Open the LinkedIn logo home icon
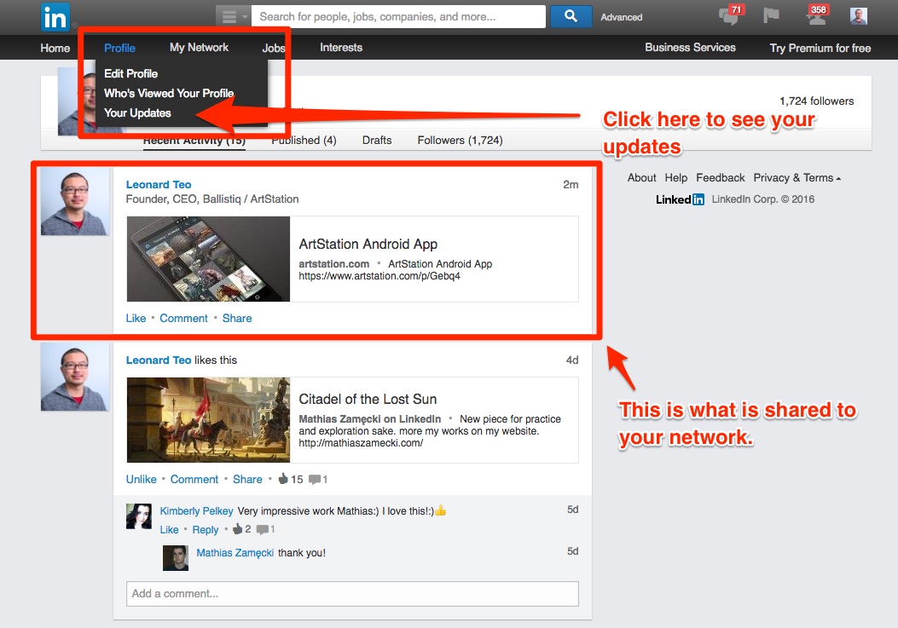898x628 pixels. click(55, 16)
